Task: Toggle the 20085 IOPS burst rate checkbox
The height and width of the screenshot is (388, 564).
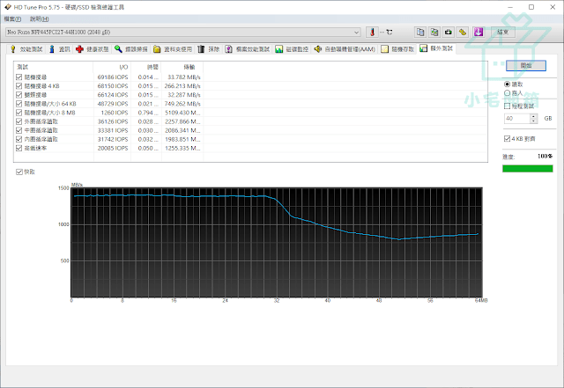Action: tap(19, 148)
